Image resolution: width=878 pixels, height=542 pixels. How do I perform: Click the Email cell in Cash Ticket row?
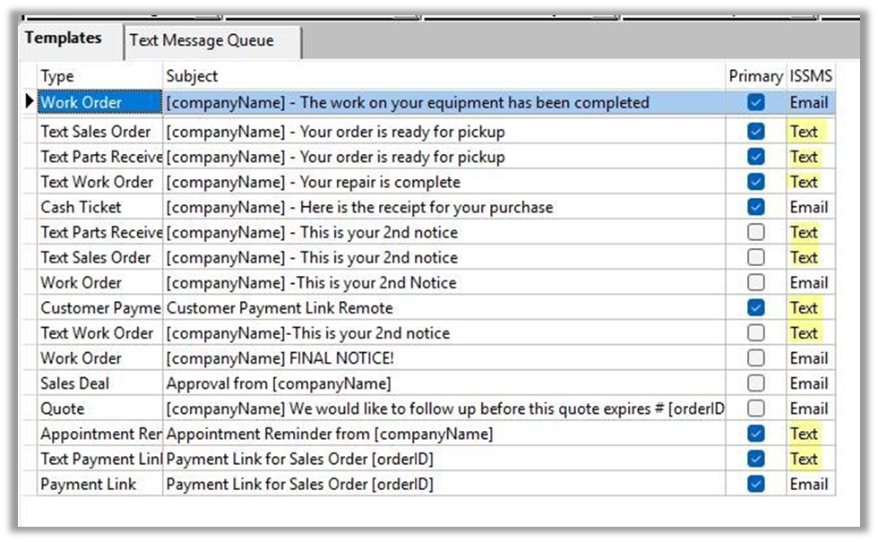[x=808, y=207]
